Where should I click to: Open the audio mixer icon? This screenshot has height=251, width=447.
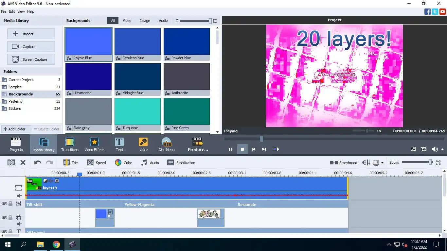click(366, 162)
